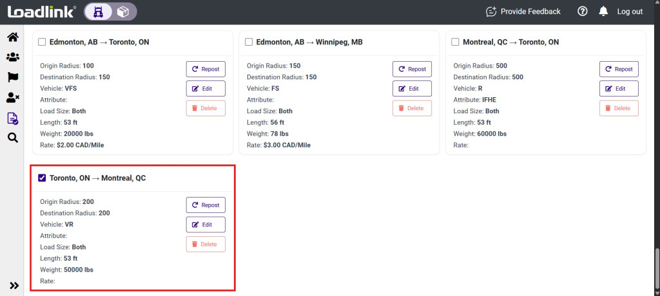Repost the Montreal, QC → Toronto, ON posting

click(618, 69)
